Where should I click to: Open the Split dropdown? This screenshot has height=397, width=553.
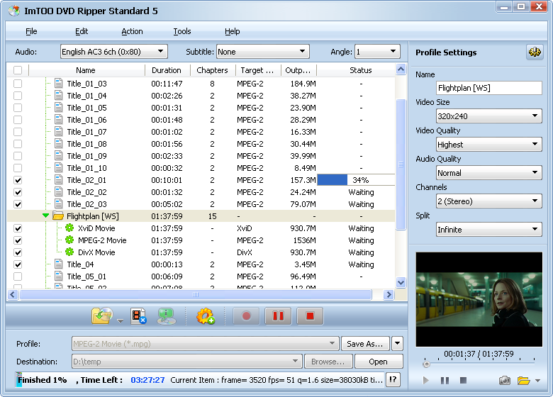(x=488, y=230)
